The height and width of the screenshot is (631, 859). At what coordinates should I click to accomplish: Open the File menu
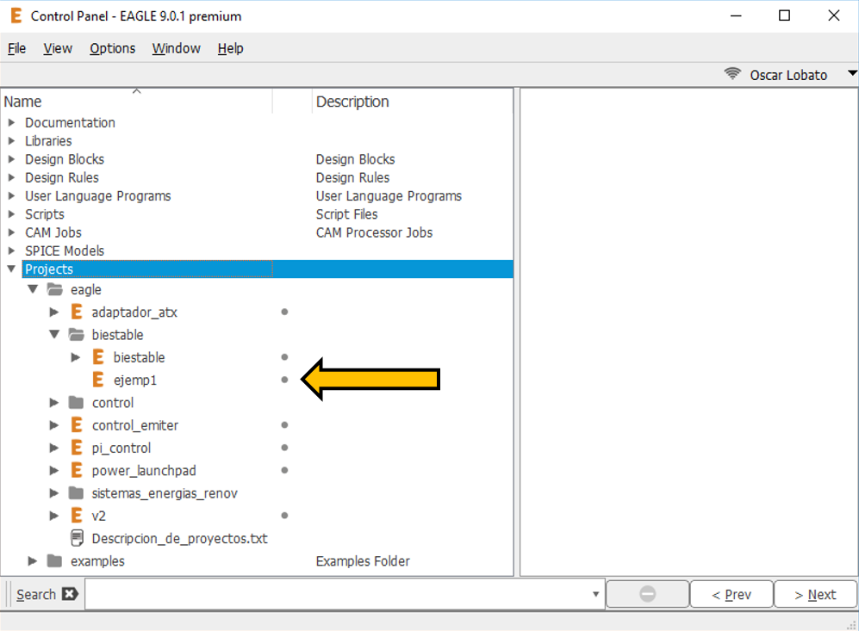tap(16, 48)
